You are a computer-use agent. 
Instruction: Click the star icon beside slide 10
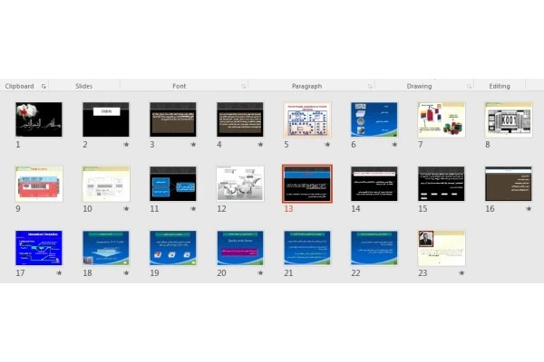coord(126,208)
